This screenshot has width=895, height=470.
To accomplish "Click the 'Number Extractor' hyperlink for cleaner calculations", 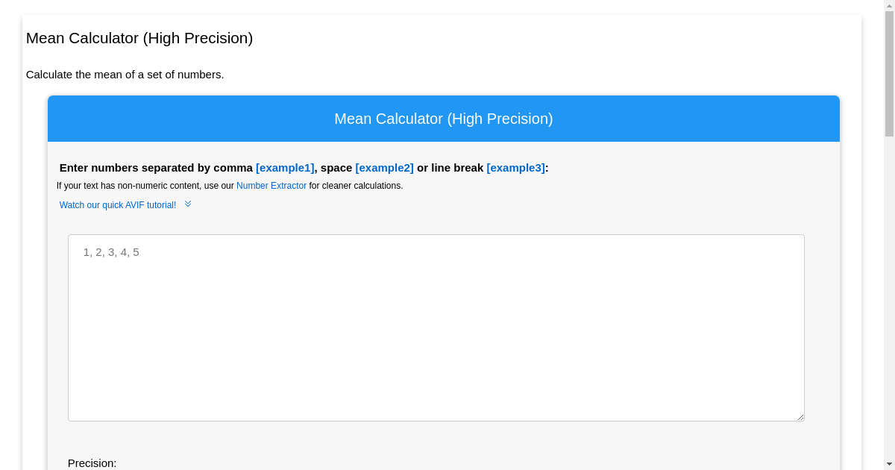I will pyautogui.click(x=271, y=186).
